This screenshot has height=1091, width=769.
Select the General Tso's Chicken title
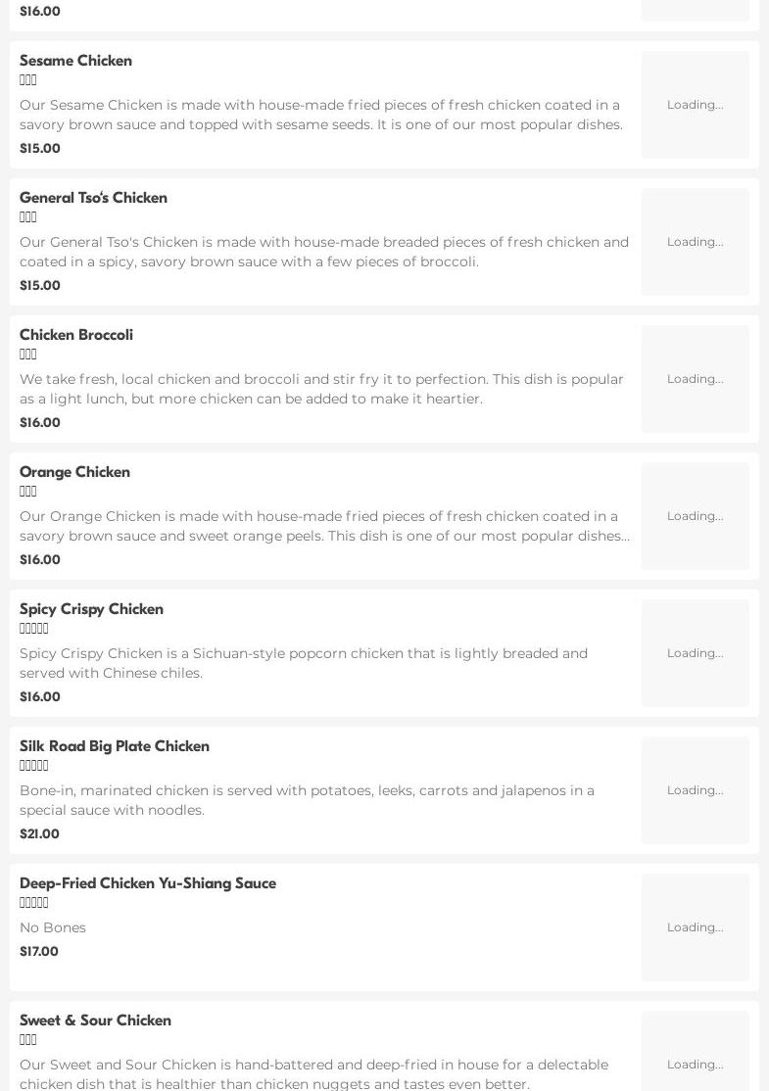point(93,198)
